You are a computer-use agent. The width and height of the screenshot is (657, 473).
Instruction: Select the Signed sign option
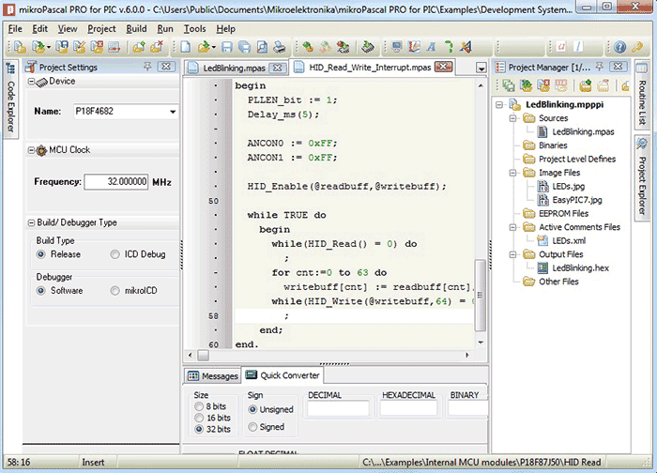pyautogui.click(x=252, y=427)
